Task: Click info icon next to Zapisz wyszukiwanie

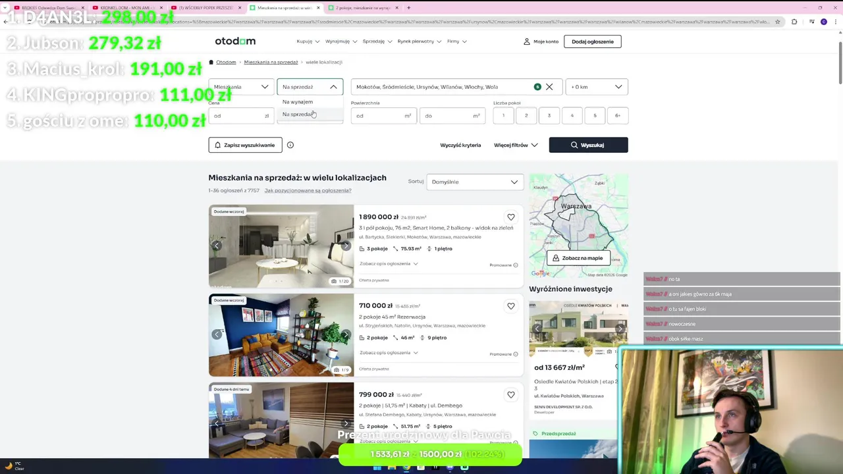Action: tap(290, 145)
